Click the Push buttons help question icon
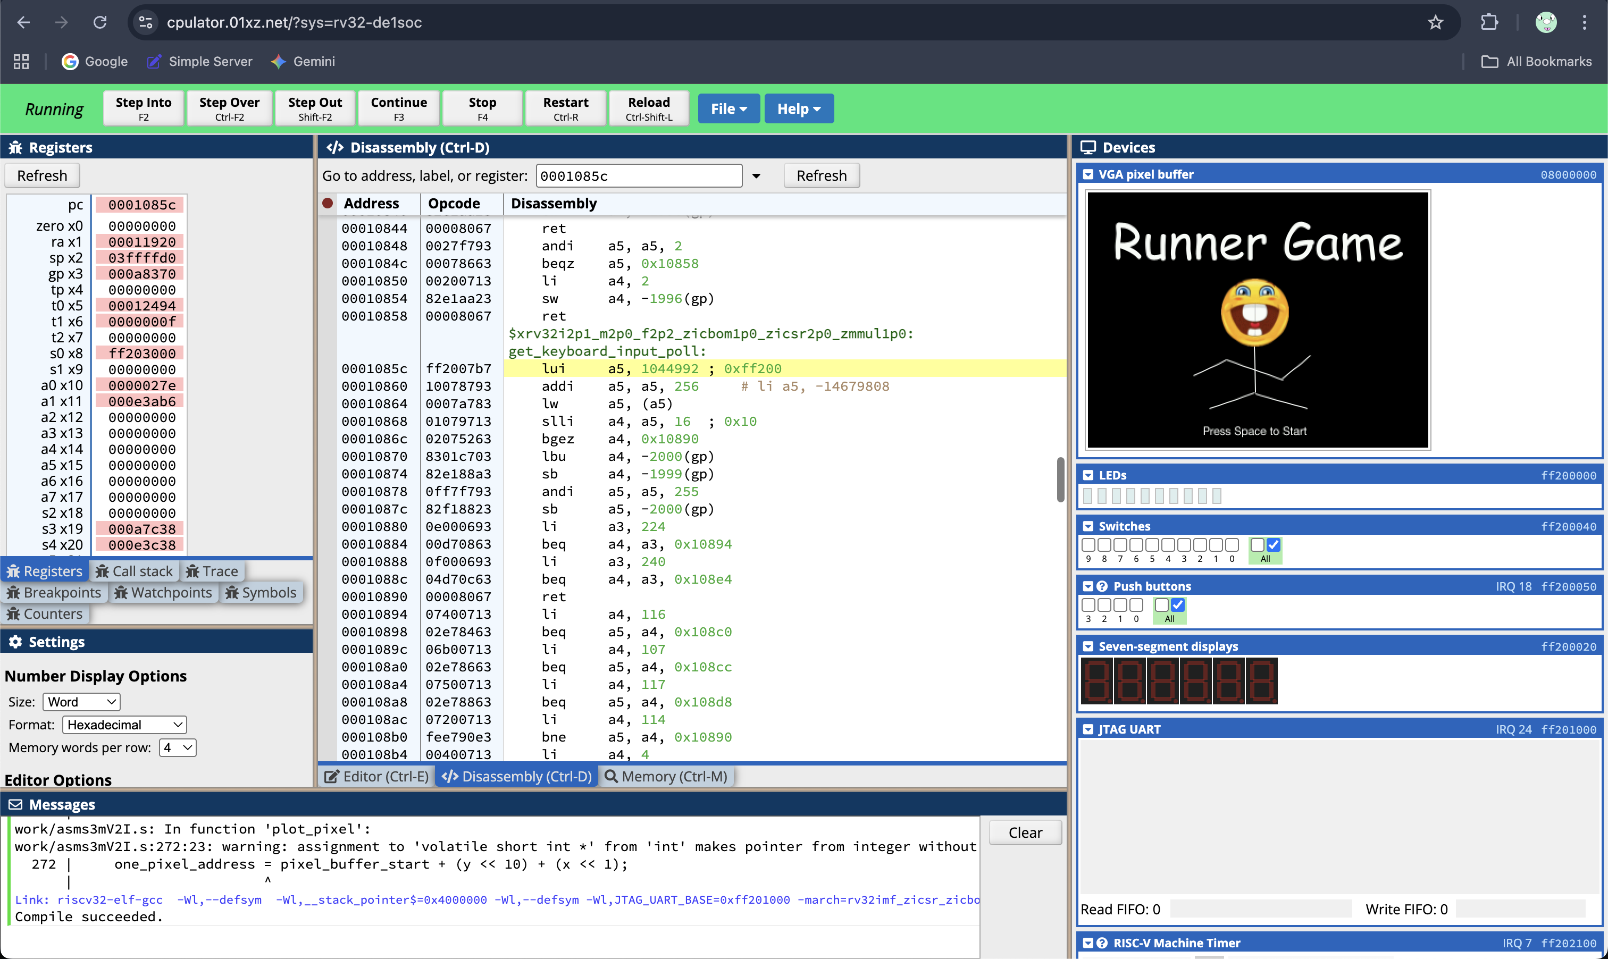Image resolution: width=1608 pixels, height=959 pixels. point(1103,586)
